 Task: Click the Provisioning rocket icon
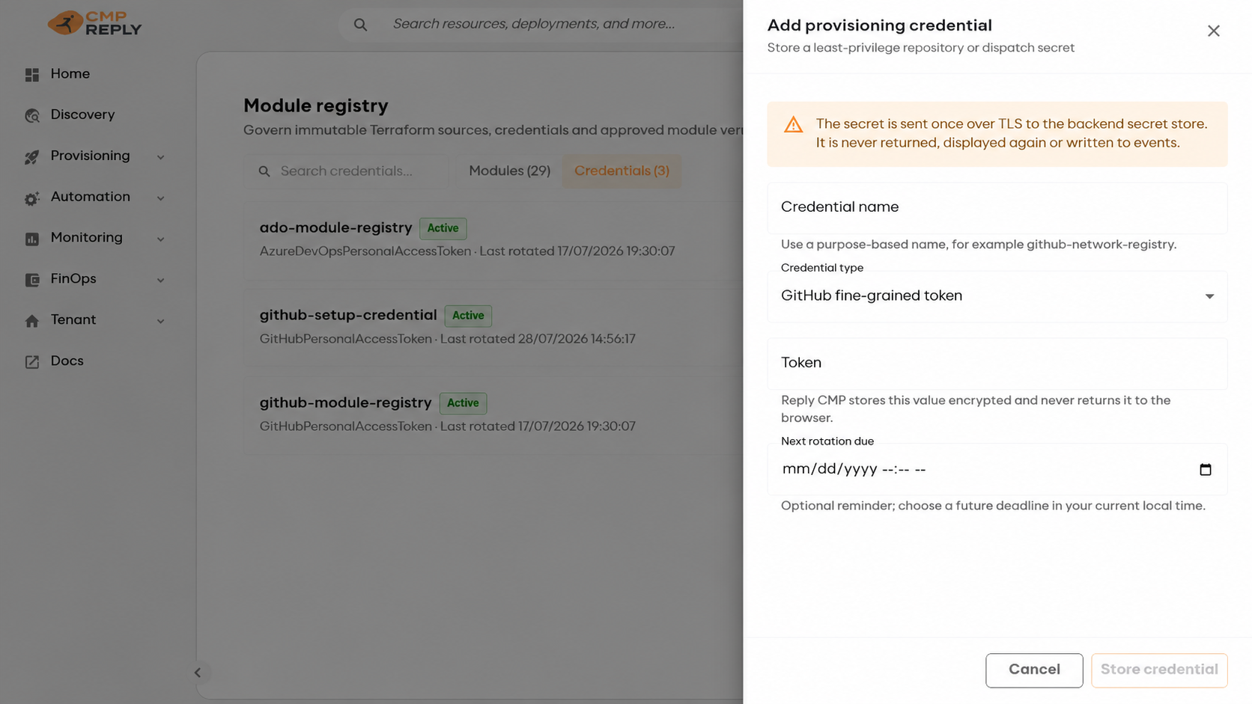pos(31,157)
